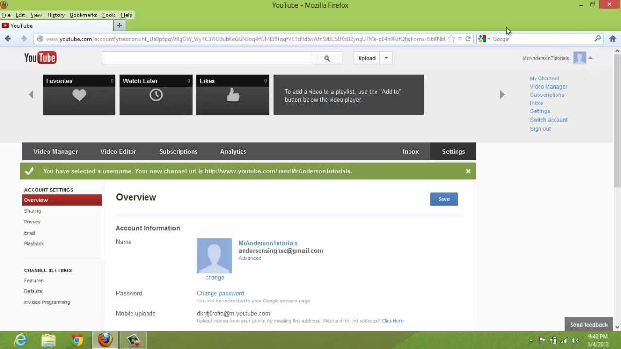Screen dimensions: 621x349
Task: Click the Switch account link
Action: [549, 120]
